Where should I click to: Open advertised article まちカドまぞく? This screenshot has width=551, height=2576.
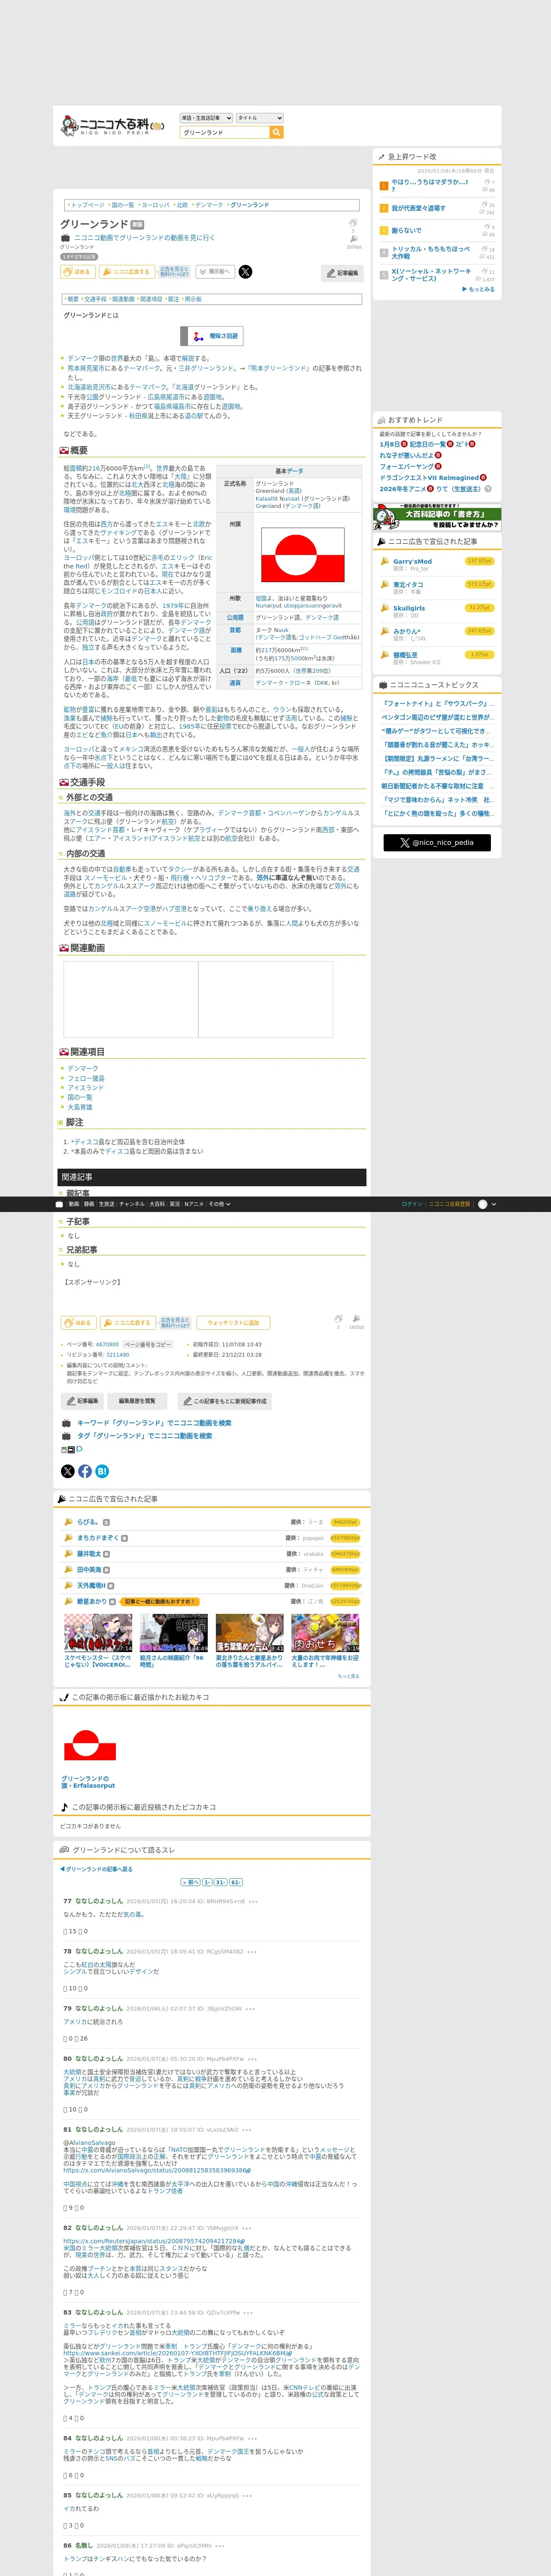click(x=98, y=1538)
